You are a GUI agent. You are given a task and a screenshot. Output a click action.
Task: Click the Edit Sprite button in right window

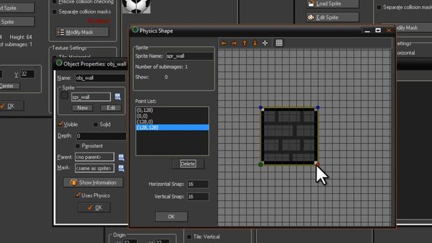pyautogui.click(x=333, y=18)
